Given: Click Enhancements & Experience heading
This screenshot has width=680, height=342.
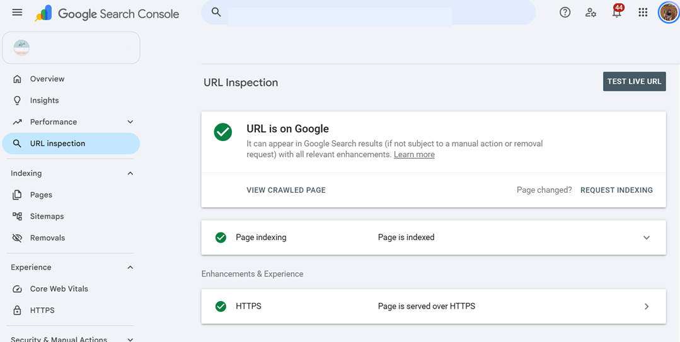Looking at the screenshot, I should 252,274.
